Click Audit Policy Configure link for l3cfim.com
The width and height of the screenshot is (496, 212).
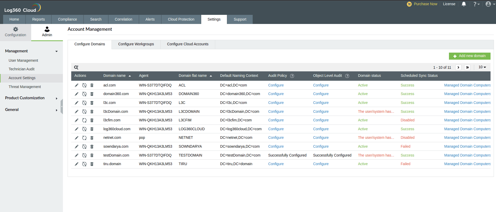(276, 120)
